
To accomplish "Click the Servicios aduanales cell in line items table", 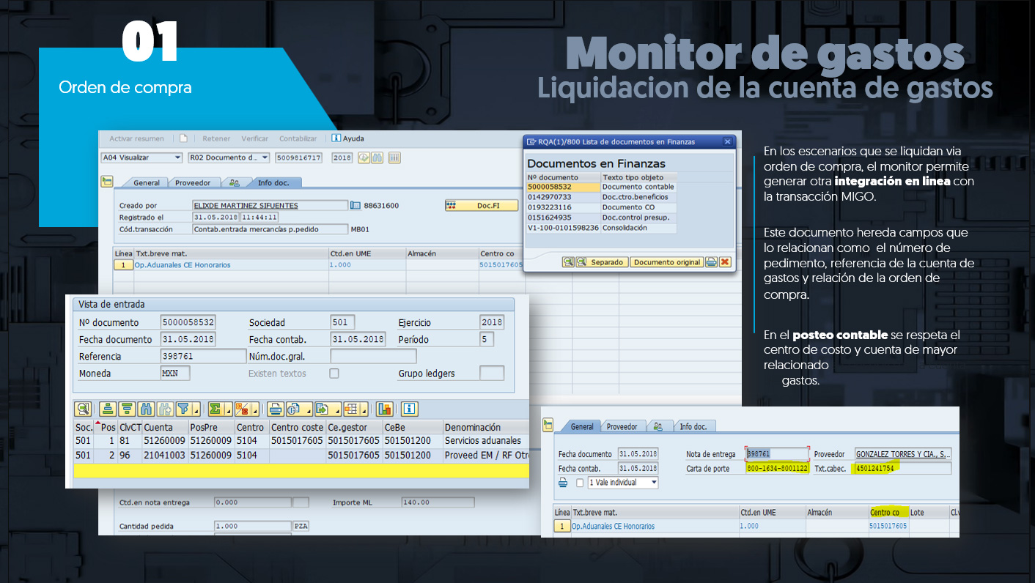I will (485, 441).
